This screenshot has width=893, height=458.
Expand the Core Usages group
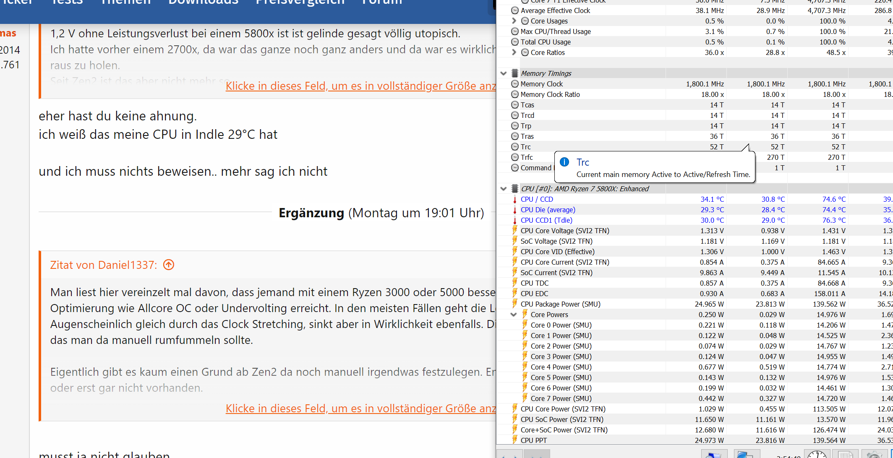[514, 21]
